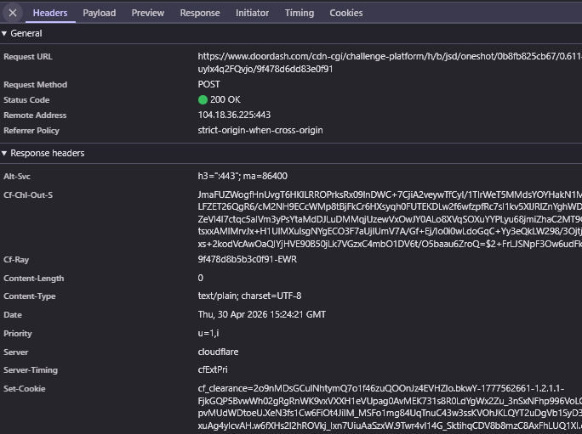Select the POST method value
582x434 pixels.
tap(208, 84)
